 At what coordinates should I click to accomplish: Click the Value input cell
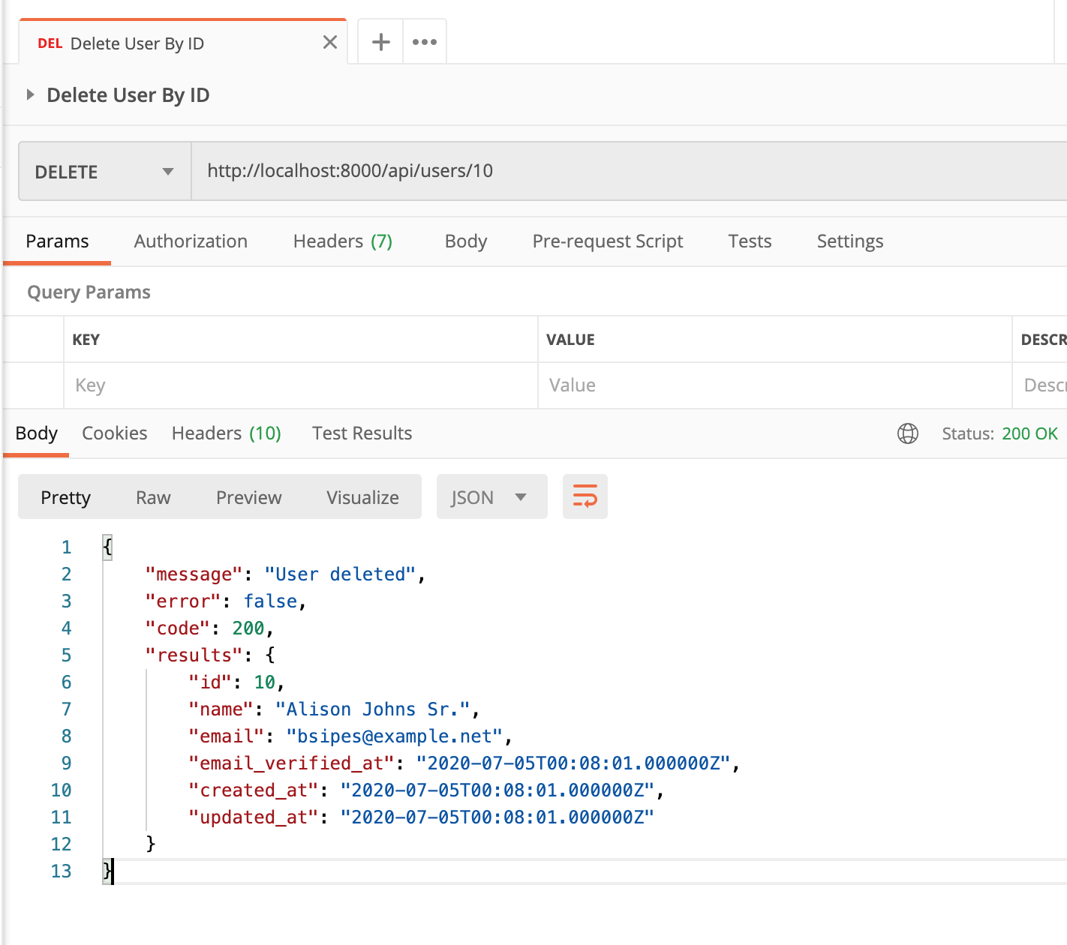click(775, 385)
